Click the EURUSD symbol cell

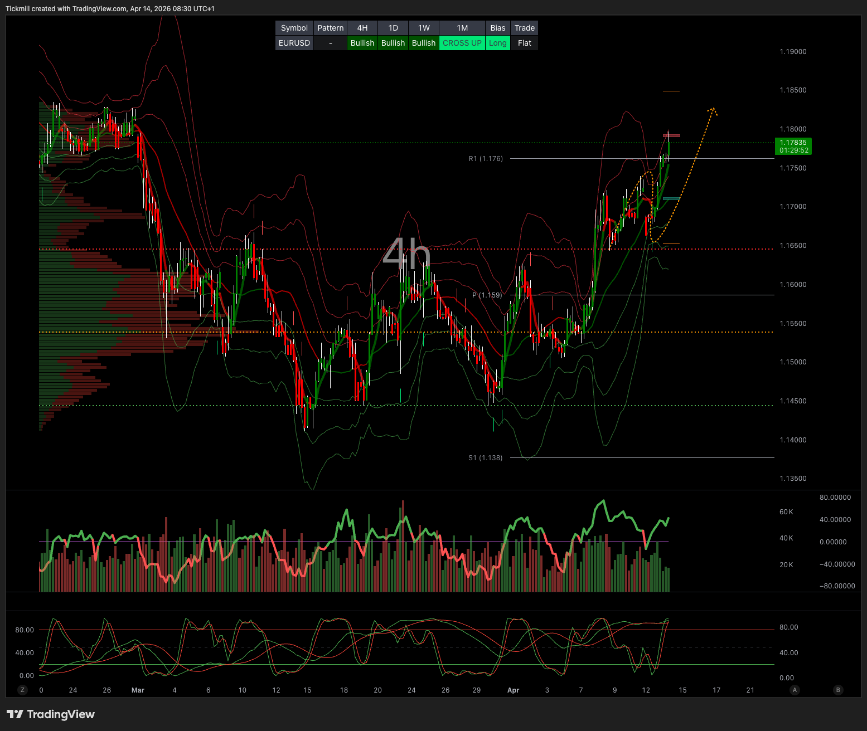(x=294, y=43)
